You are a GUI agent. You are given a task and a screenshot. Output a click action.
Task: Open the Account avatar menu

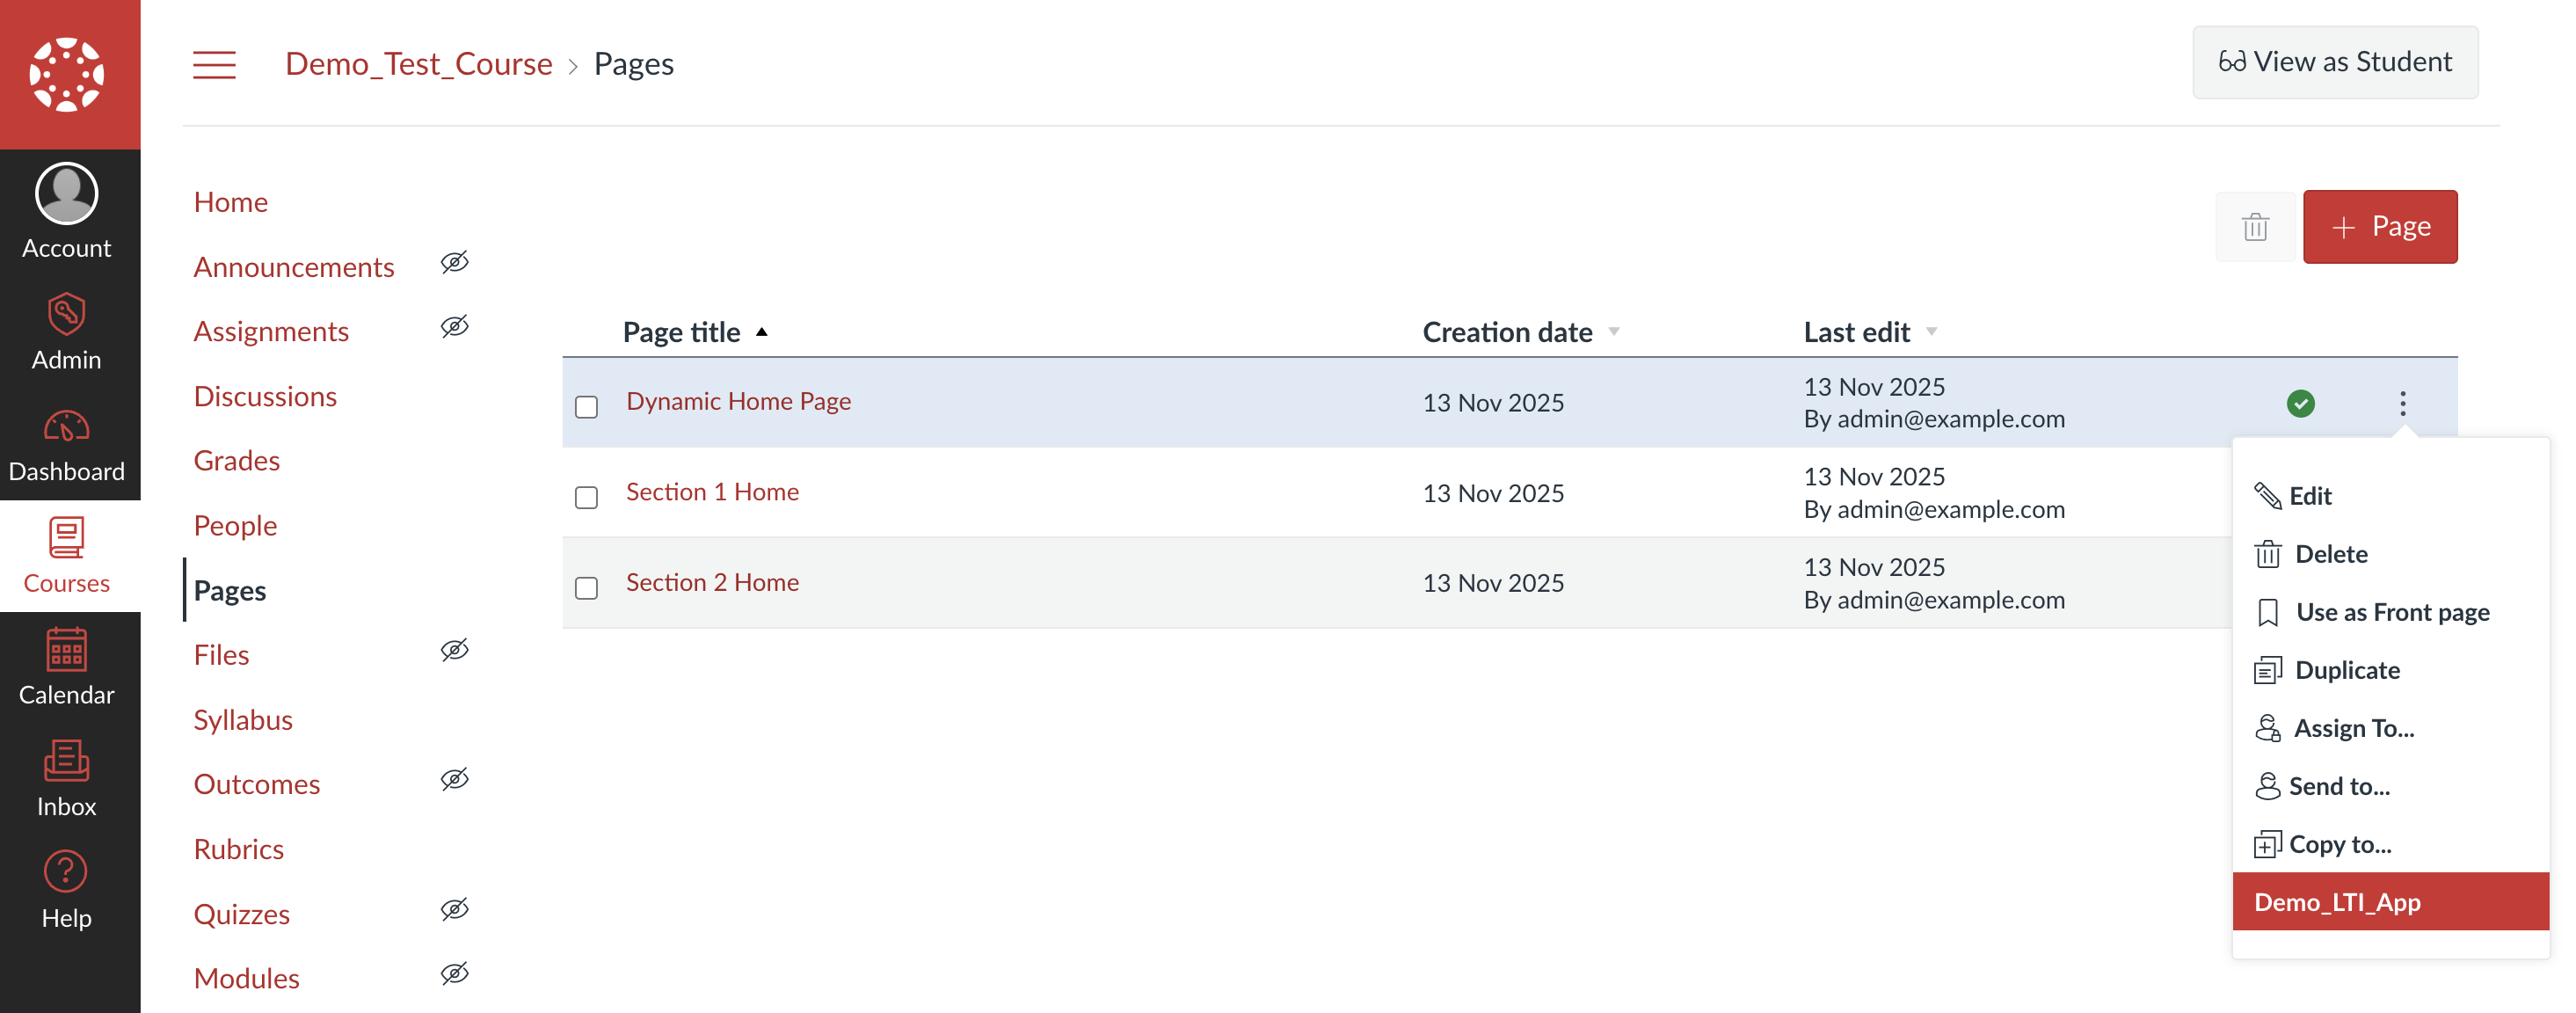(x=67, y=194)
